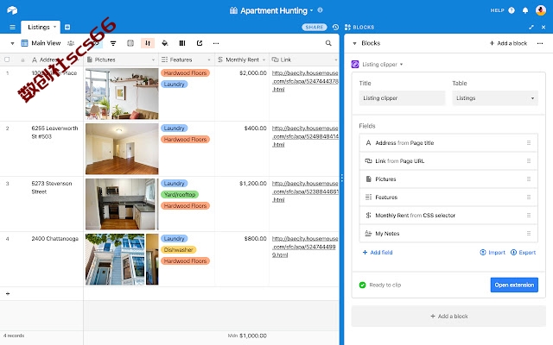Open the first row apartment photo

(x=122, y=94)
